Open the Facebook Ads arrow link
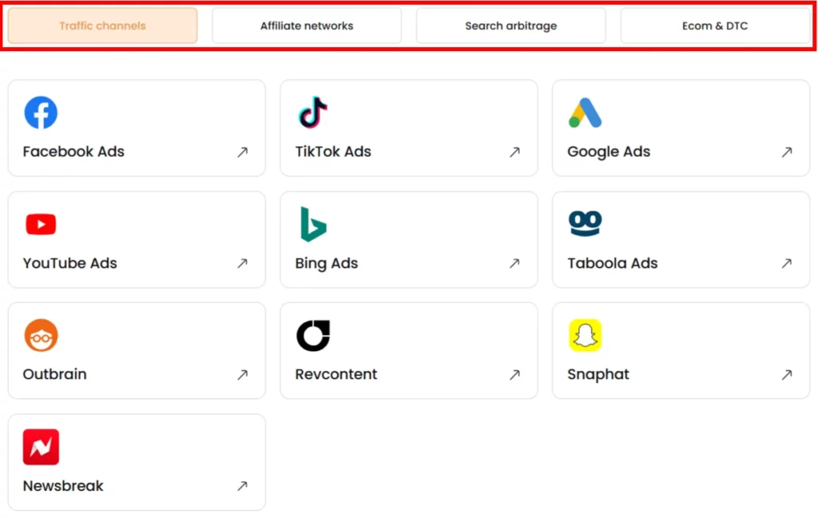818x518 pixels. click(x=242, y=152)
